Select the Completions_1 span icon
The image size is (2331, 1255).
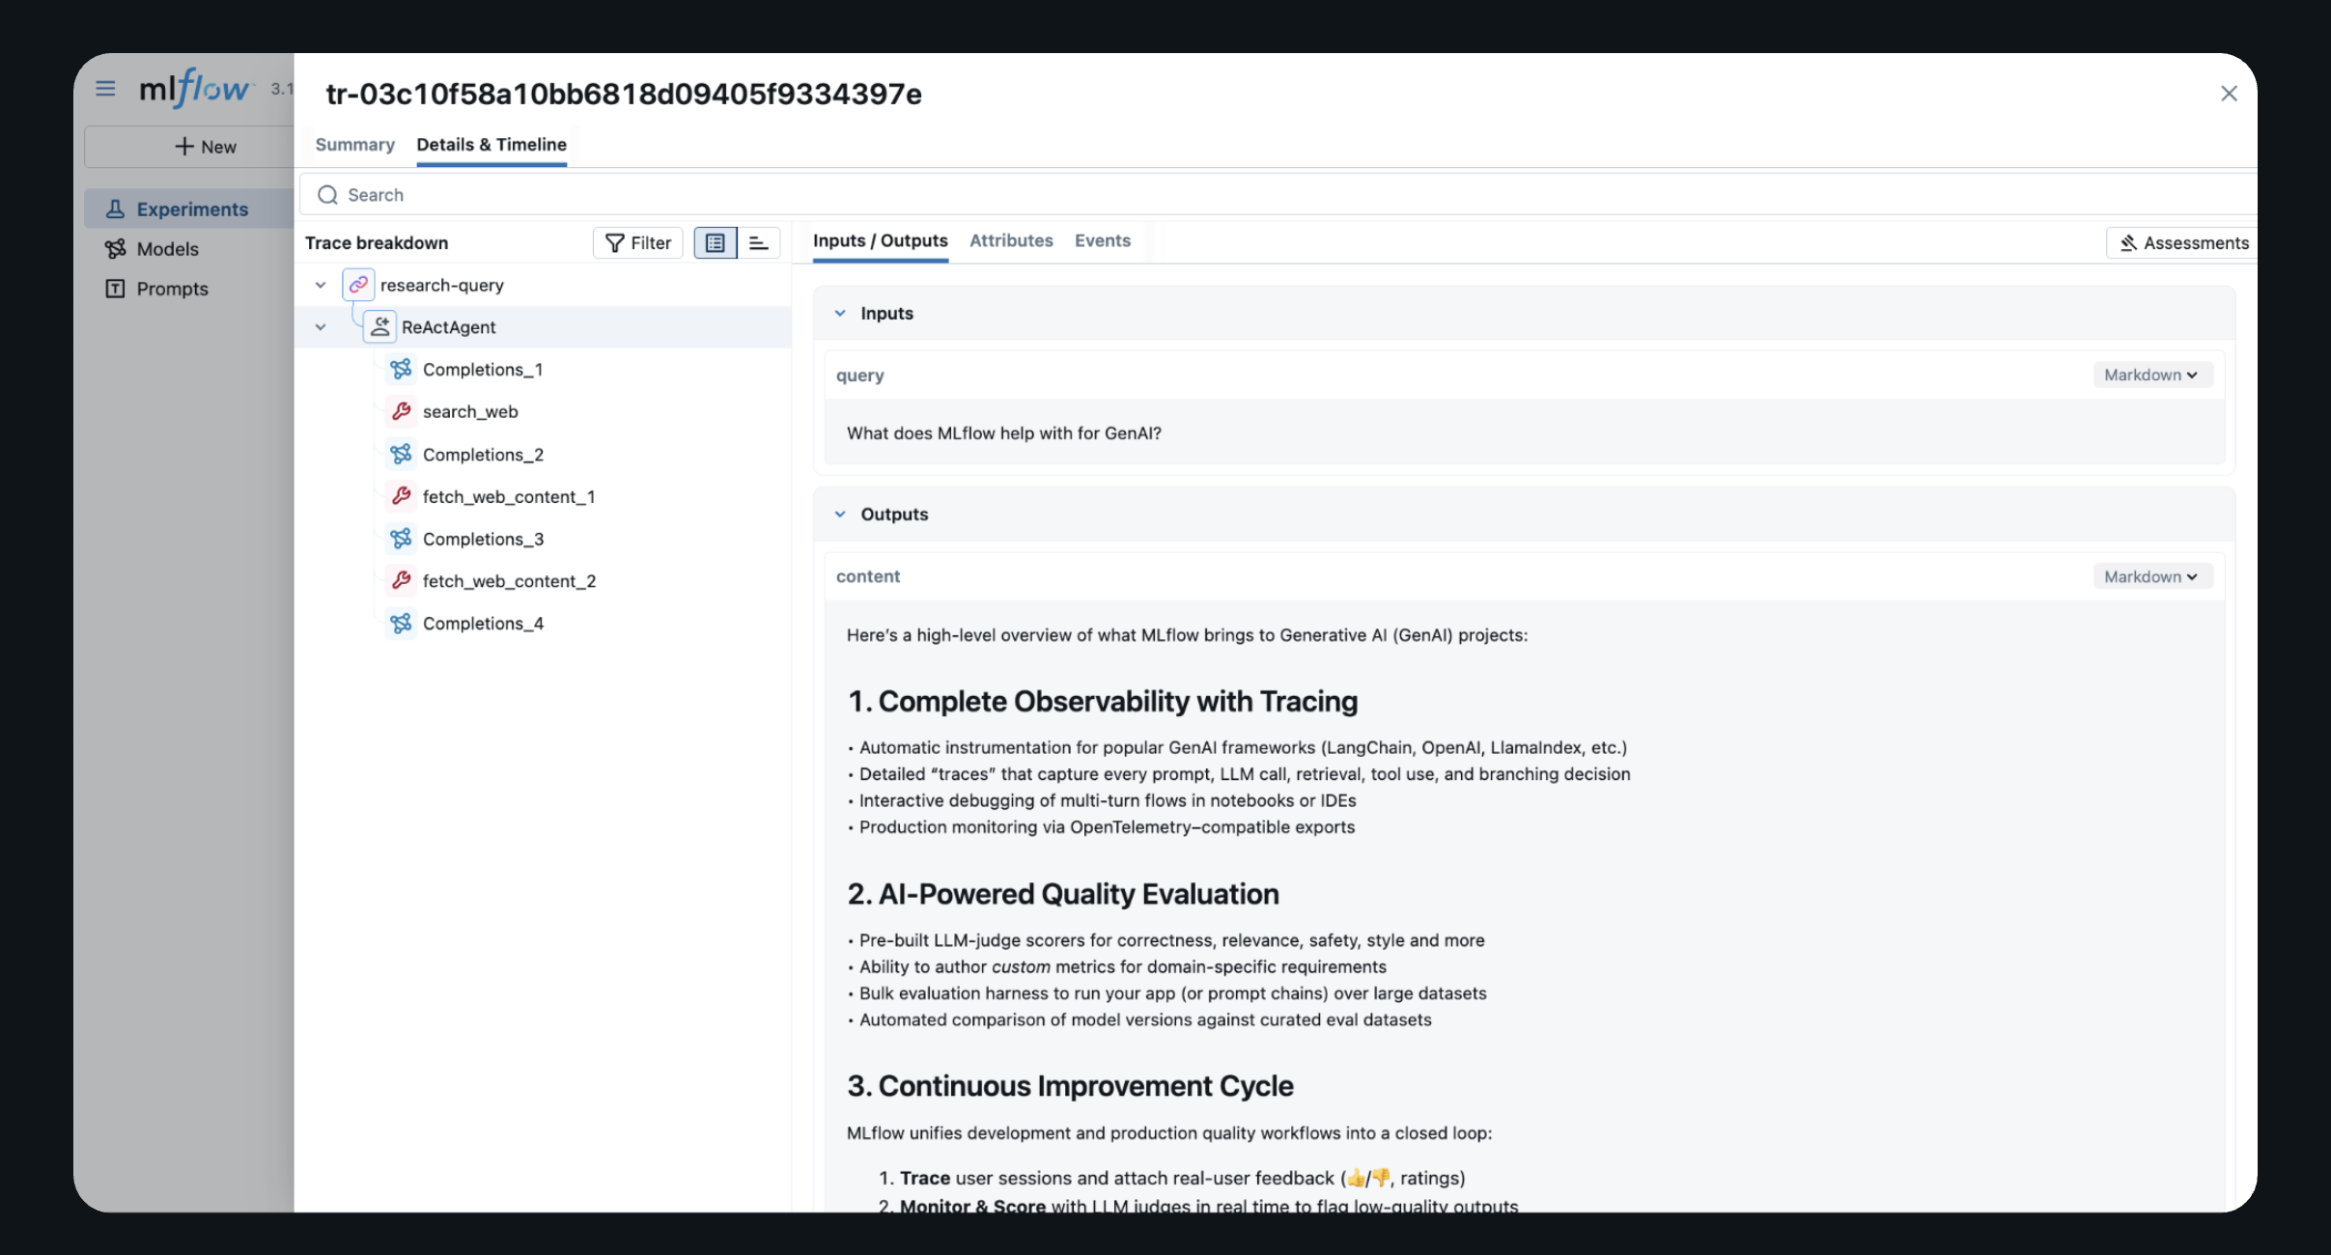(401, 370)
